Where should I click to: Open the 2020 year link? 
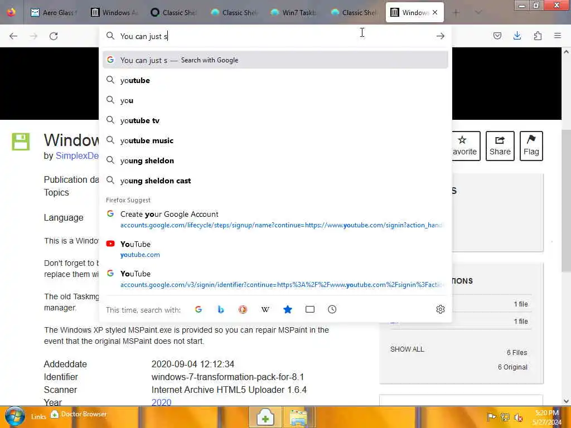[x=161, y=402]
